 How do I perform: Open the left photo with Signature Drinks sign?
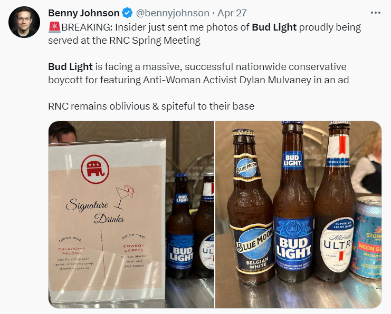[x=131, y=214]
